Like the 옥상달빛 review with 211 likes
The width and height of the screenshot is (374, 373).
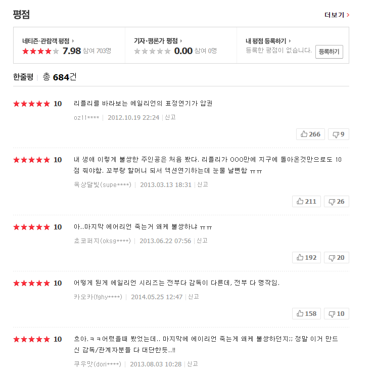pyautogui.click(x=306, y=201)
